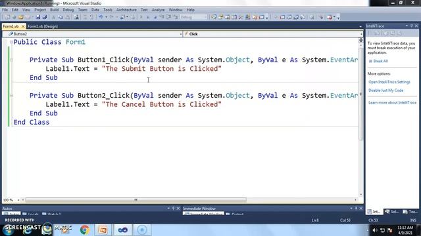Pin the Autos panel with the pushpin
The height and width of the screenshot is (236, 421).
tap(174, 208)
